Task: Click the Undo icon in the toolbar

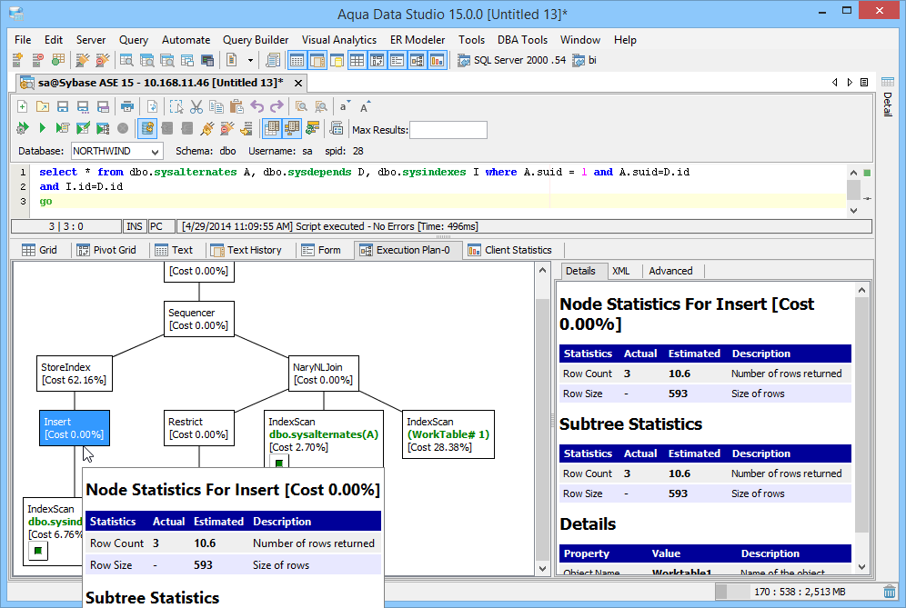Action: (258, 106)
